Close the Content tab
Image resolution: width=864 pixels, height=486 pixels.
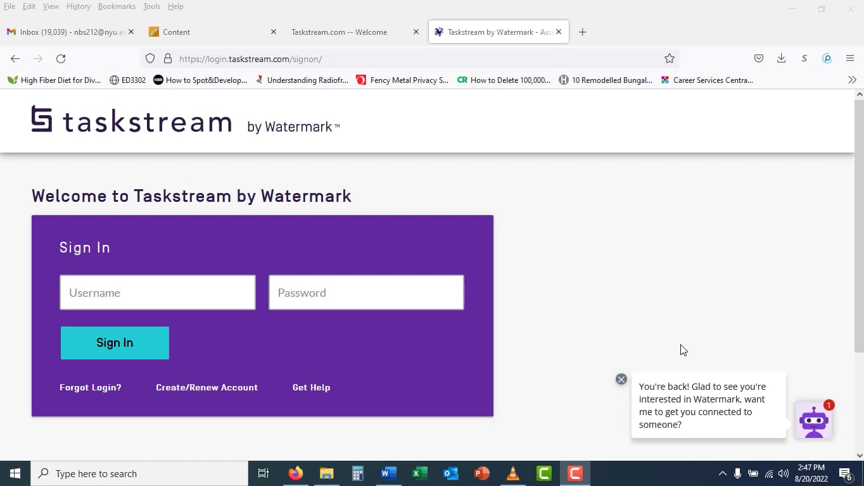pyautogui.click(x=274, y=32)
